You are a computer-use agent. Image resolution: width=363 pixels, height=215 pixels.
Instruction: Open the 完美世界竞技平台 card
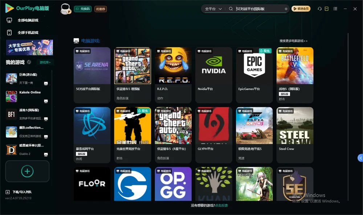(x=132, y=135)
